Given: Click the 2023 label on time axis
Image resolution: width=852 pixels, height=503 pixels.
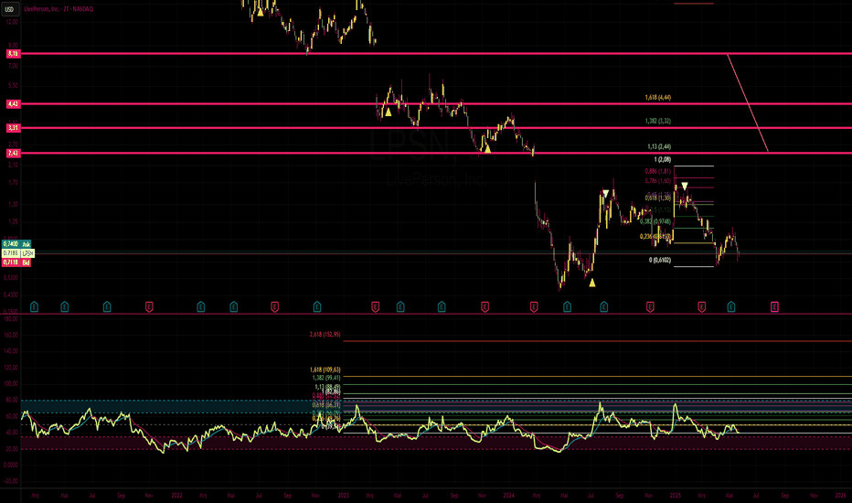Looking at the screenshot, I should click(x=344, y=496).
